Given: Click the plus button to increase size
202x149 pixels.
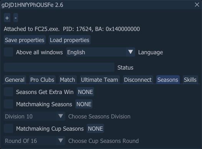Looking at the screenshot, I should pos(7,18).
